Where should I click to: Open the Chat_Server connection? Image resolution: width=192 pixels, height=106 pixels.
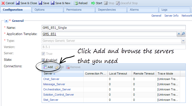51,79
